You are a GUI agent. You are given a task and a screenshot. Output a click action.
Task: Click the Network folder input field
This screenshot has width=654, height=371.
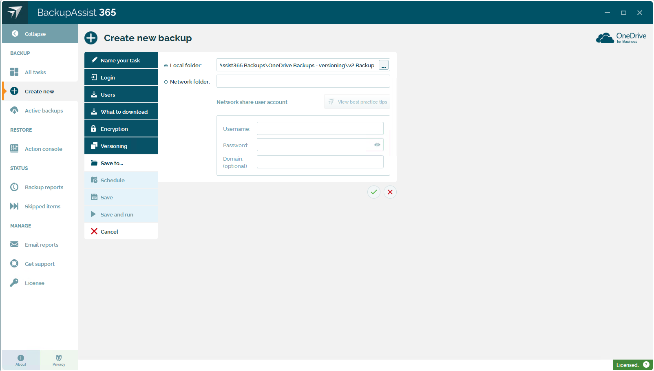(x=303, y=81)
